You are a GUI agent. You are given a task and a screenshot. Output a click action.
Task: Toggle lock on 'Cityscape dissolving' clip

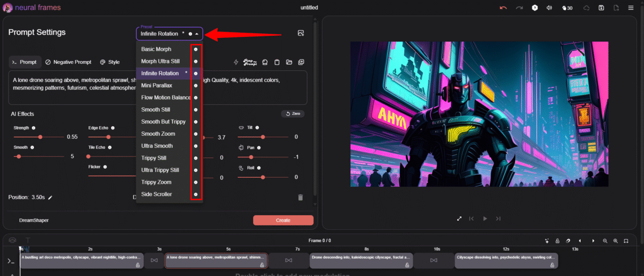click(x=552, y=265)
